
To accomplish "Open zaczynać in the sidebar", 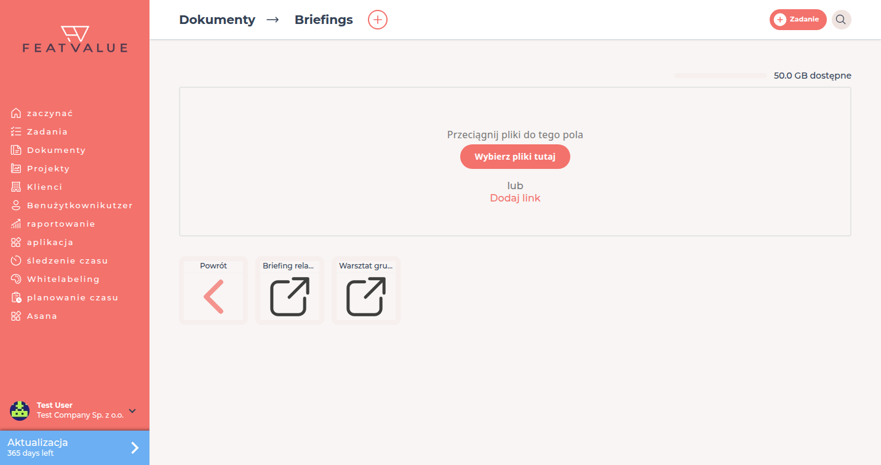I will [x=50, y=113].
